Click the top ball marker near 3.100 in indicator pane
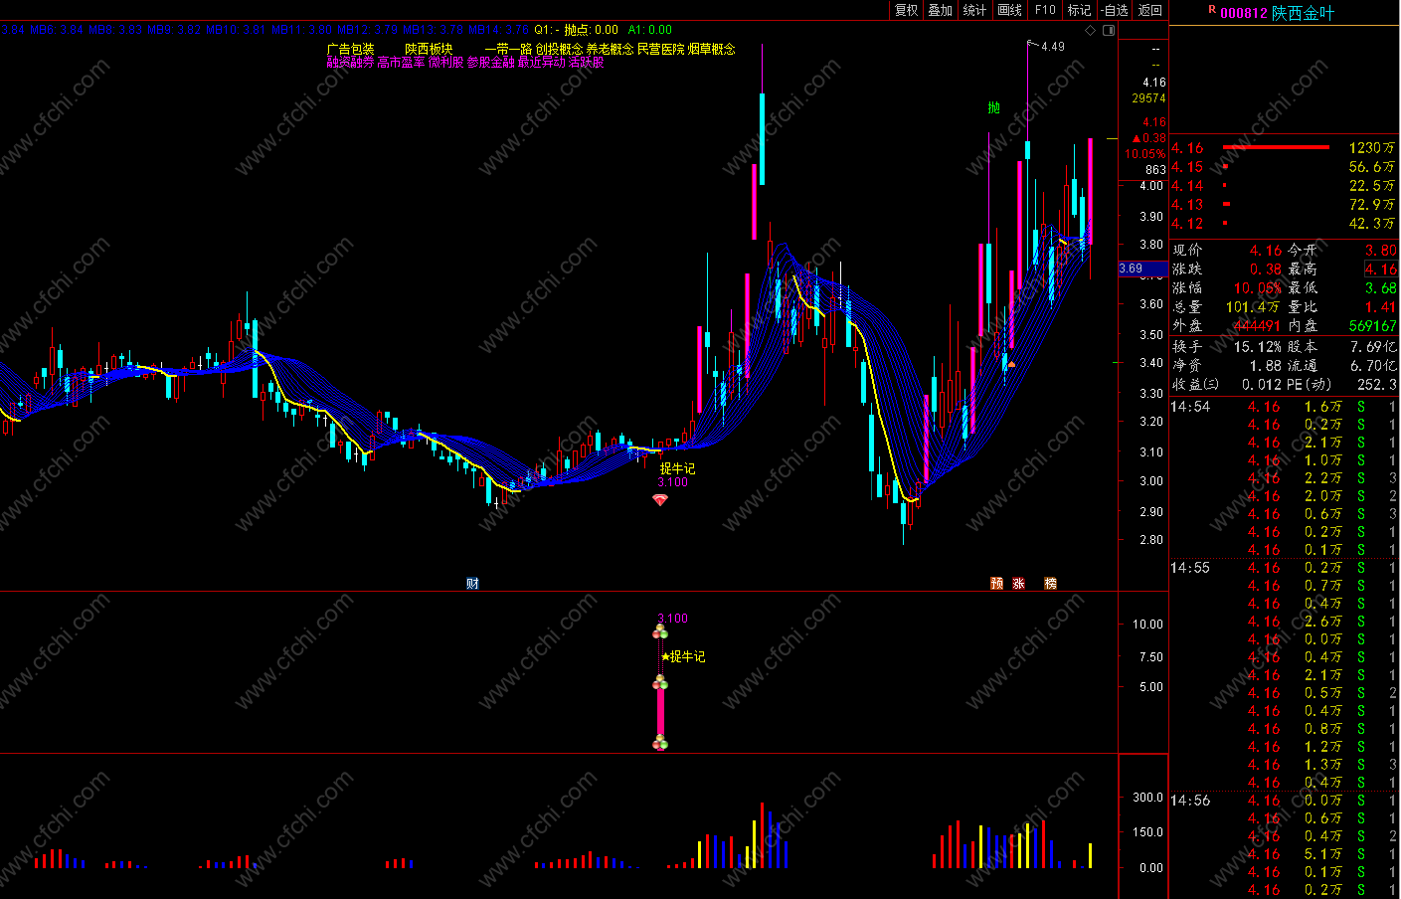 click(660, 632)
